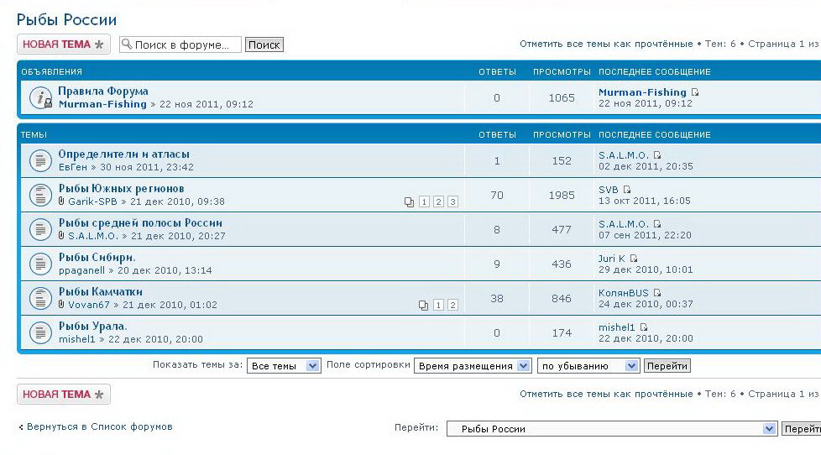821x455 pixels.
Task: Open the Время размещения sort field dropdown
Action: (x=473, y=366)
